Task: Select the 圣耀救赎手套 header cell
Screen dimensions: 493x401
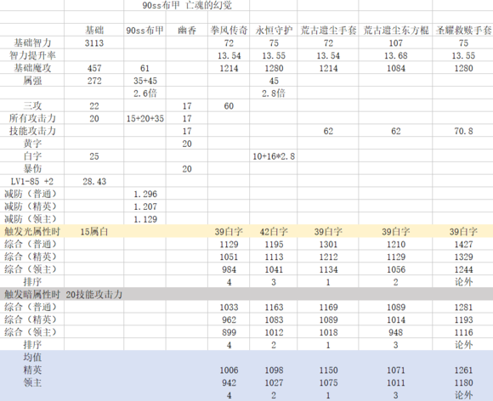Action: (463, 31)
